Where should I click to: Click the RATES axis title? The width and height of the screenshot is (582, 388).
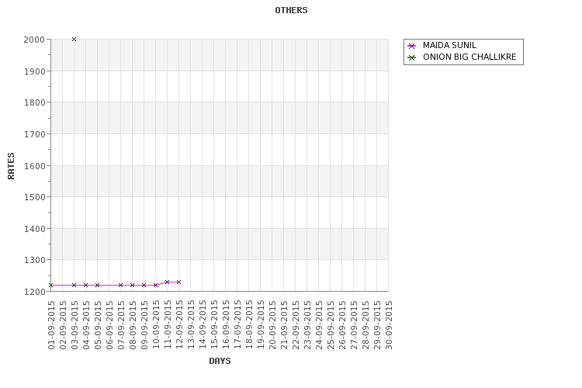coord(11,165)
